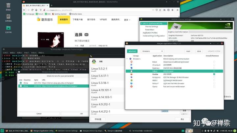Click OK in mirrors dialog
This screenshot has height=133, width=237.
[75, 114]
